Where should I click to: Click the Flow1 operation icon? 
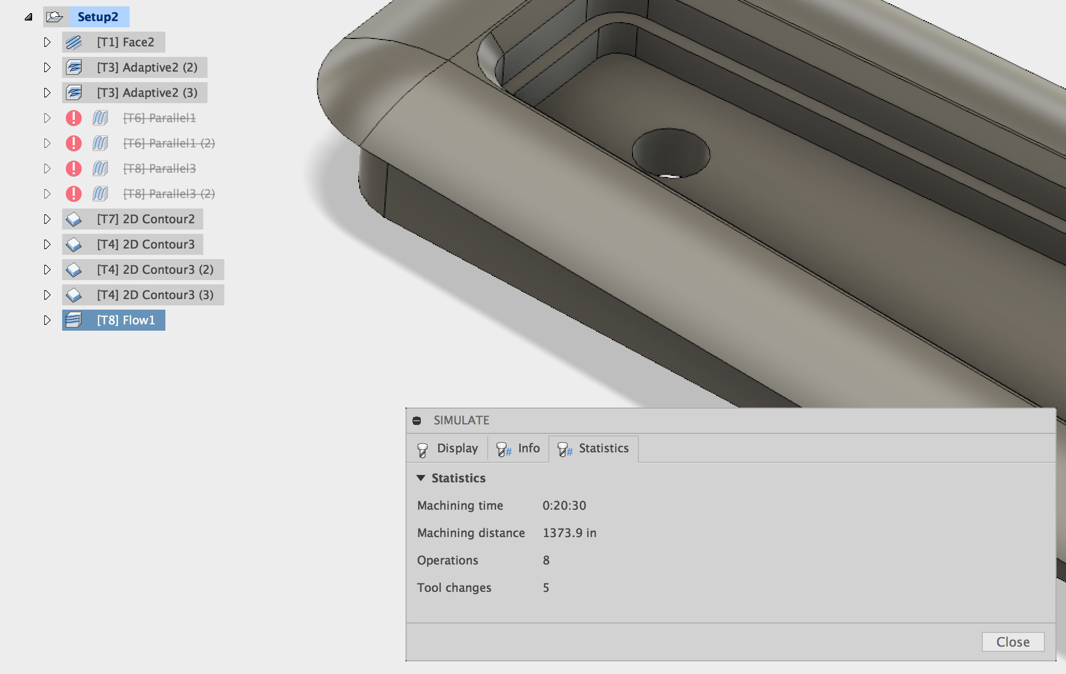tap(74, 320)
